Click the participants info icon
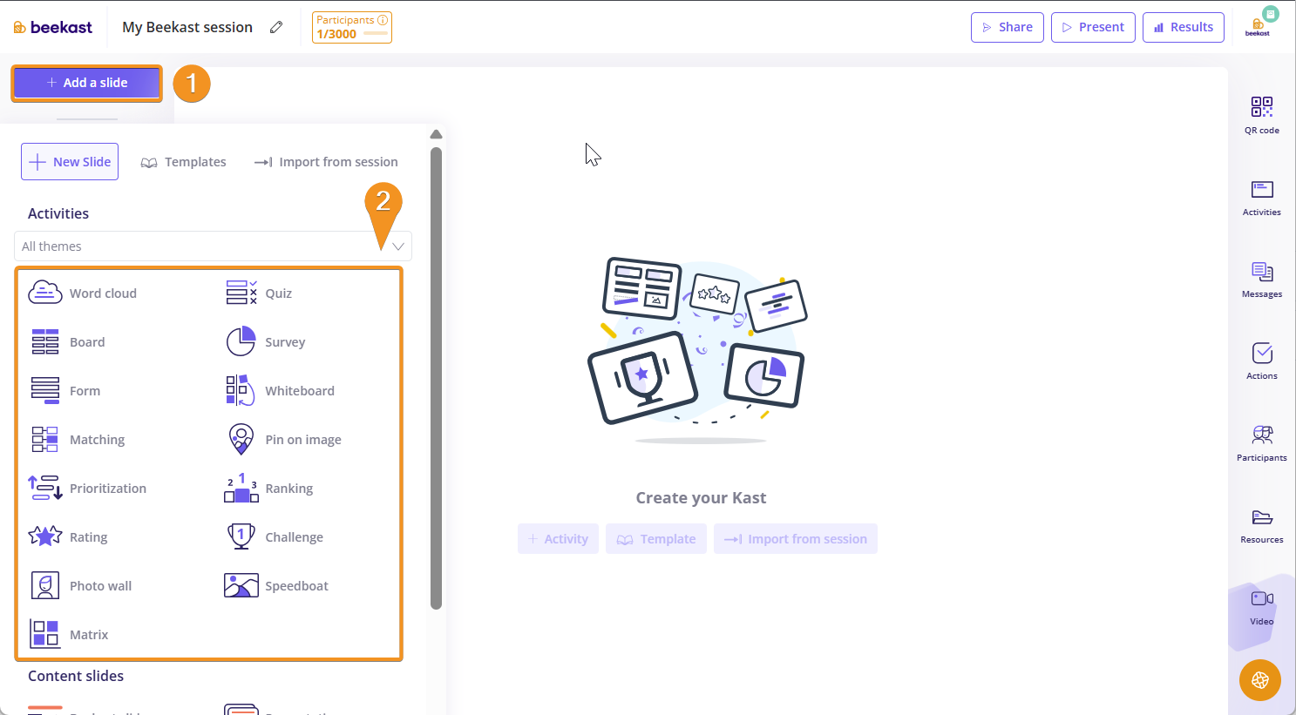Viewport: 1296px width, 715px height. pos(383,20)
